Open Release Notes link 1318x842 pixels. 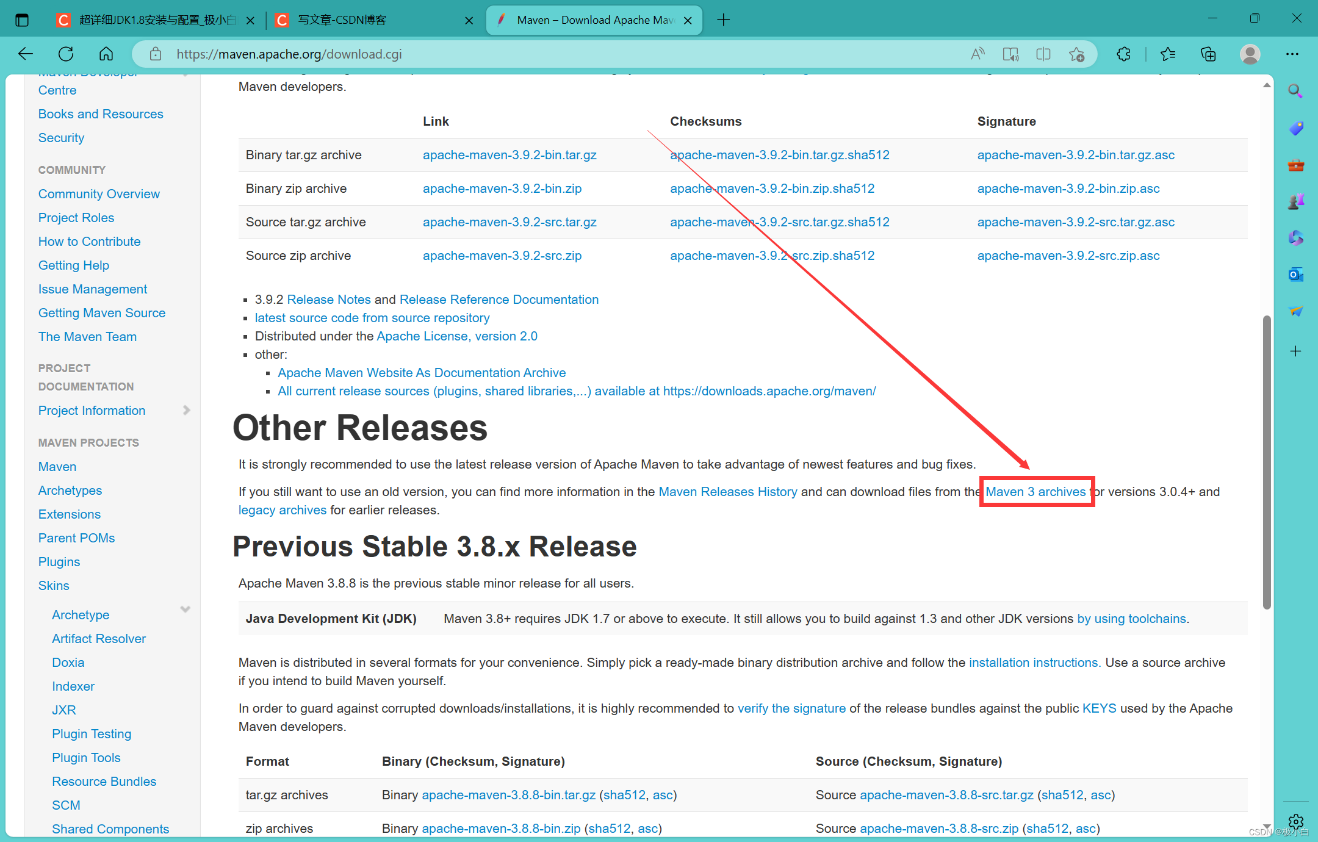click(x=329, y=300)
